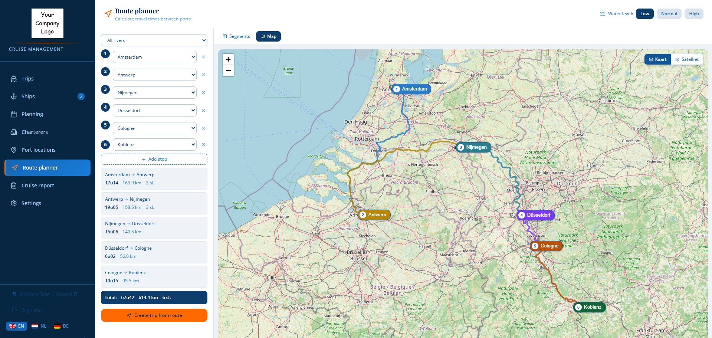
Task: Remove the Cologne stop
Action: [x=203, y=128]
